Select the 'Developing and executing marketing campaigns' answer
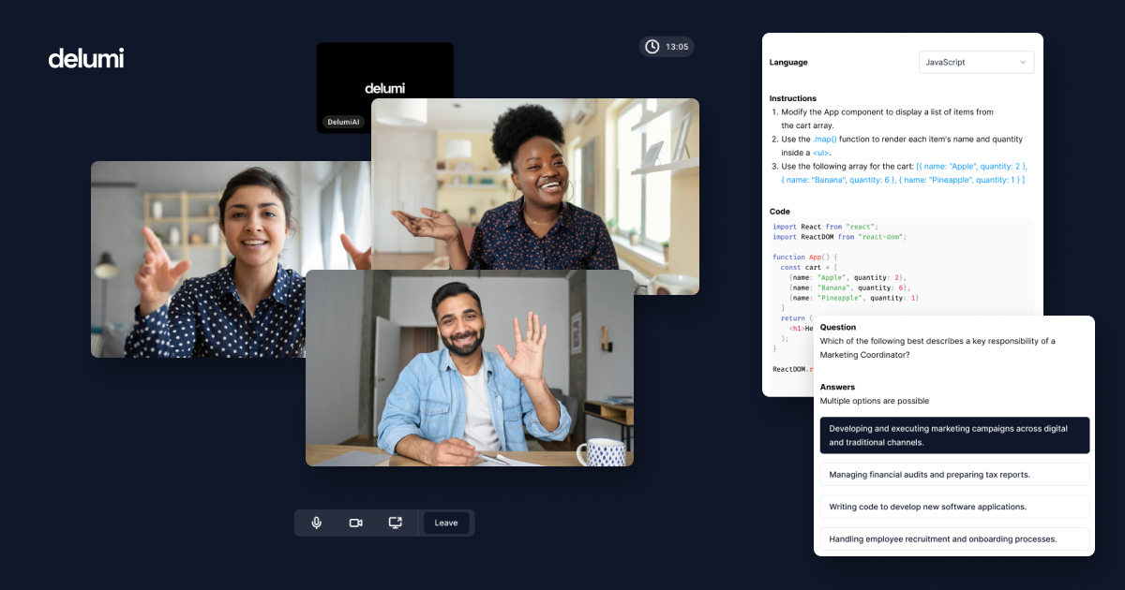 [x=954, y=435]
